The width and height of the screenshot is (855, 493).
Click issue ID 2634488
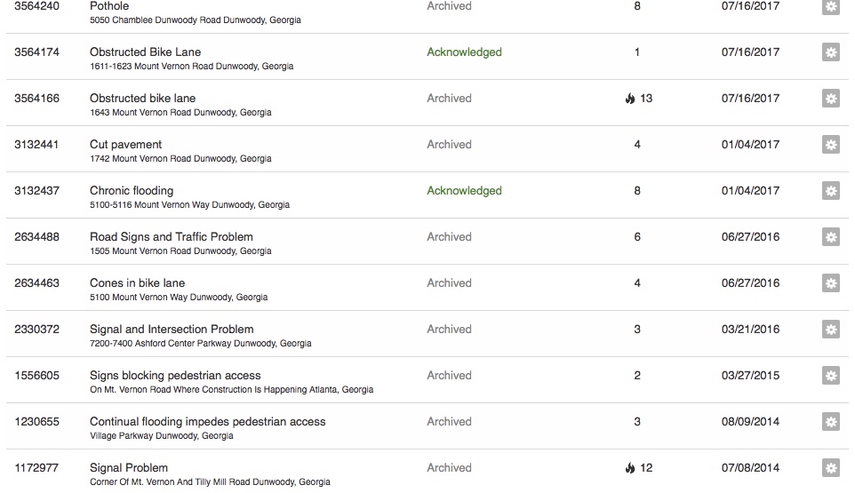[36, 237]
